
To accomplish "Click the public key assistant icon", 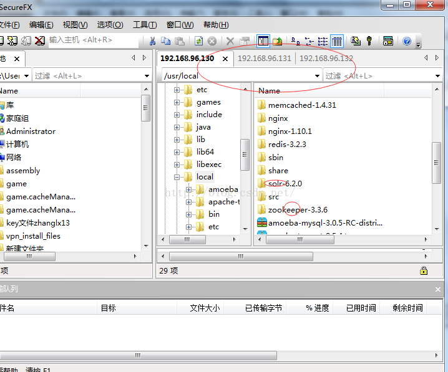I will point(369,41).
